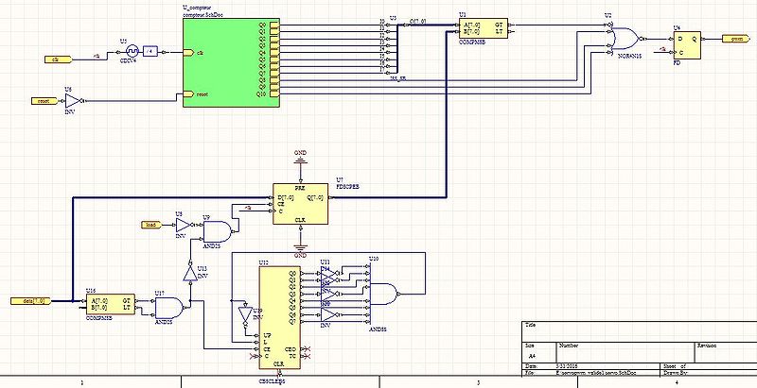
Task: Select the U9 AND2S gate
Action: [217, 230]
